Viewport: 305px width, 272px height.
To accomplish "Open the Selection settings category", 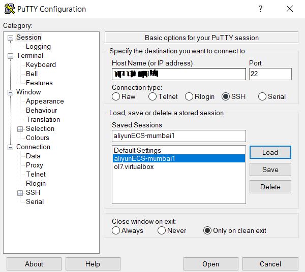I will 40,128.
